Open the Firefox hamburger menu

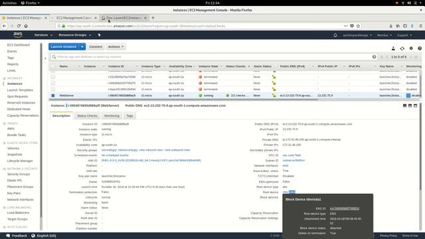[x=420, y=26]
